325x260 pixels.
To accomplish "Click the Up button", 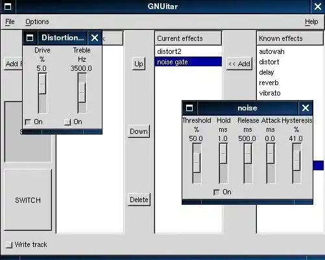I will point(139,64).
